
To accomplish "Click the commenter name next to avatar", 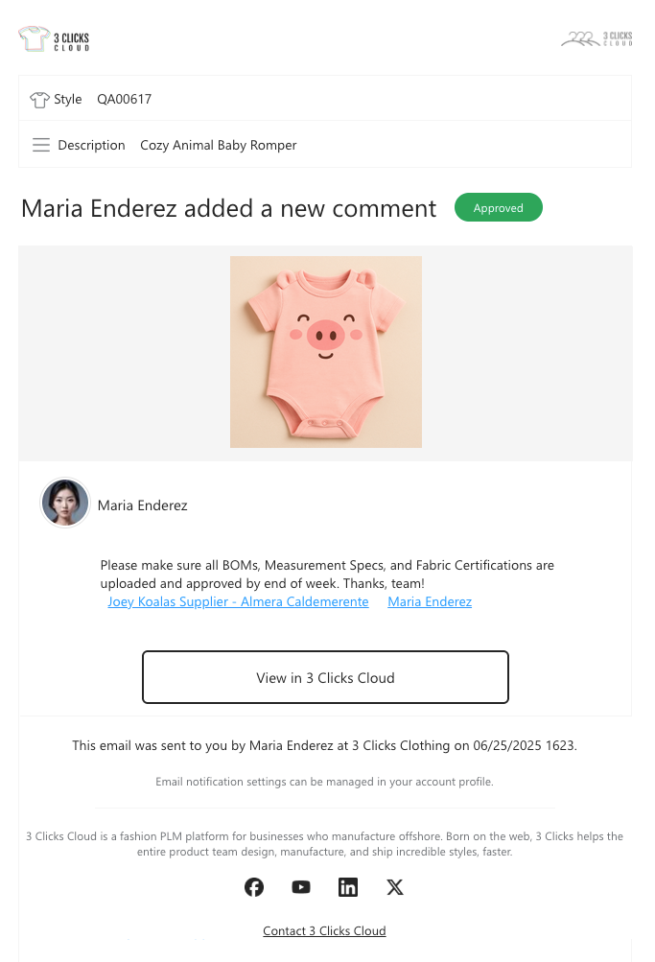I will coord(143,504).
